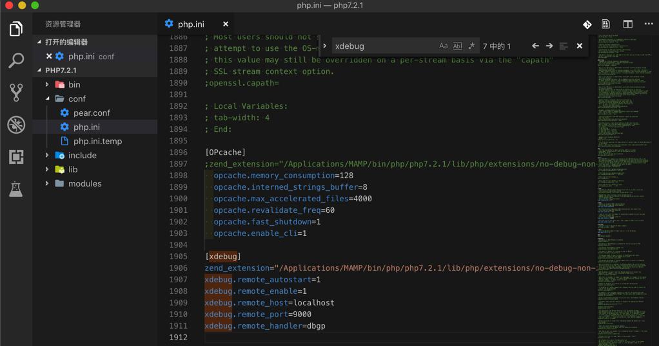Open the editor more actions ellipsis
This screenshot has width=659, height=346.
pos(649,24)
